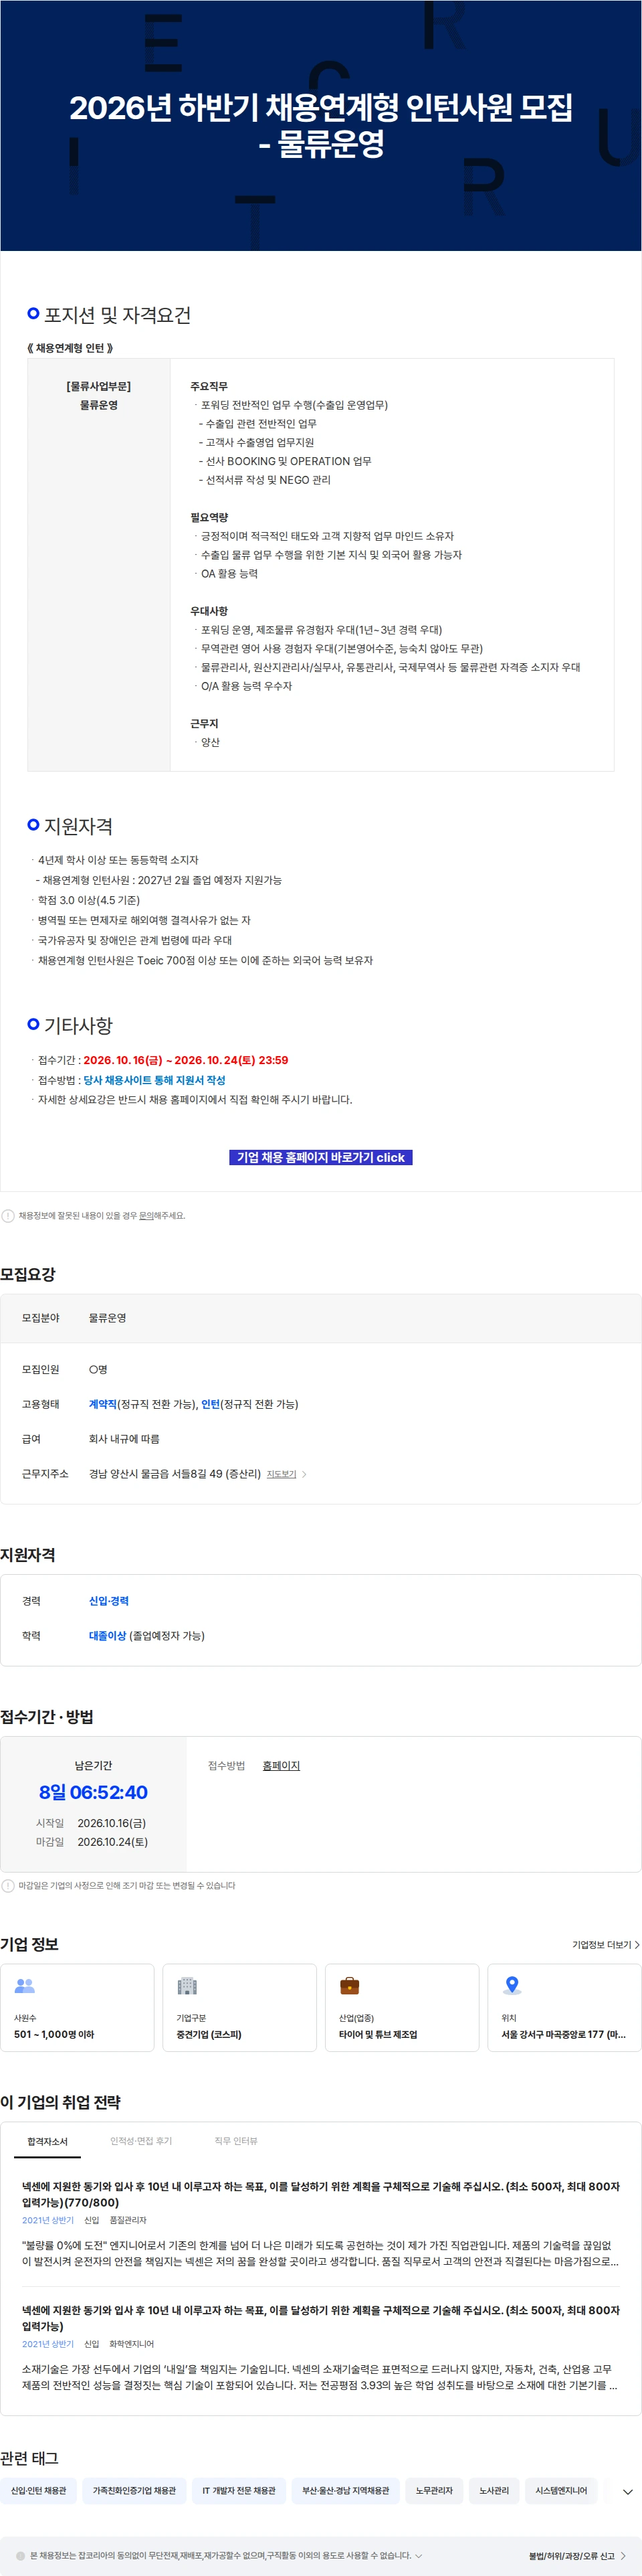Click the arrow next to 기업정보 더보기
This screenshot has height=2576, width=642.
(637, 1945)
